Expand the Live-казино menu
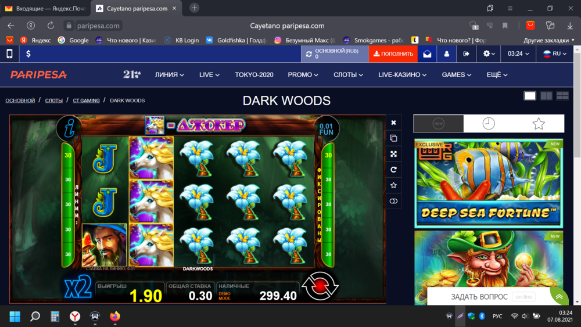Screen dimensions: 581x327 click(x=403, y=75)
